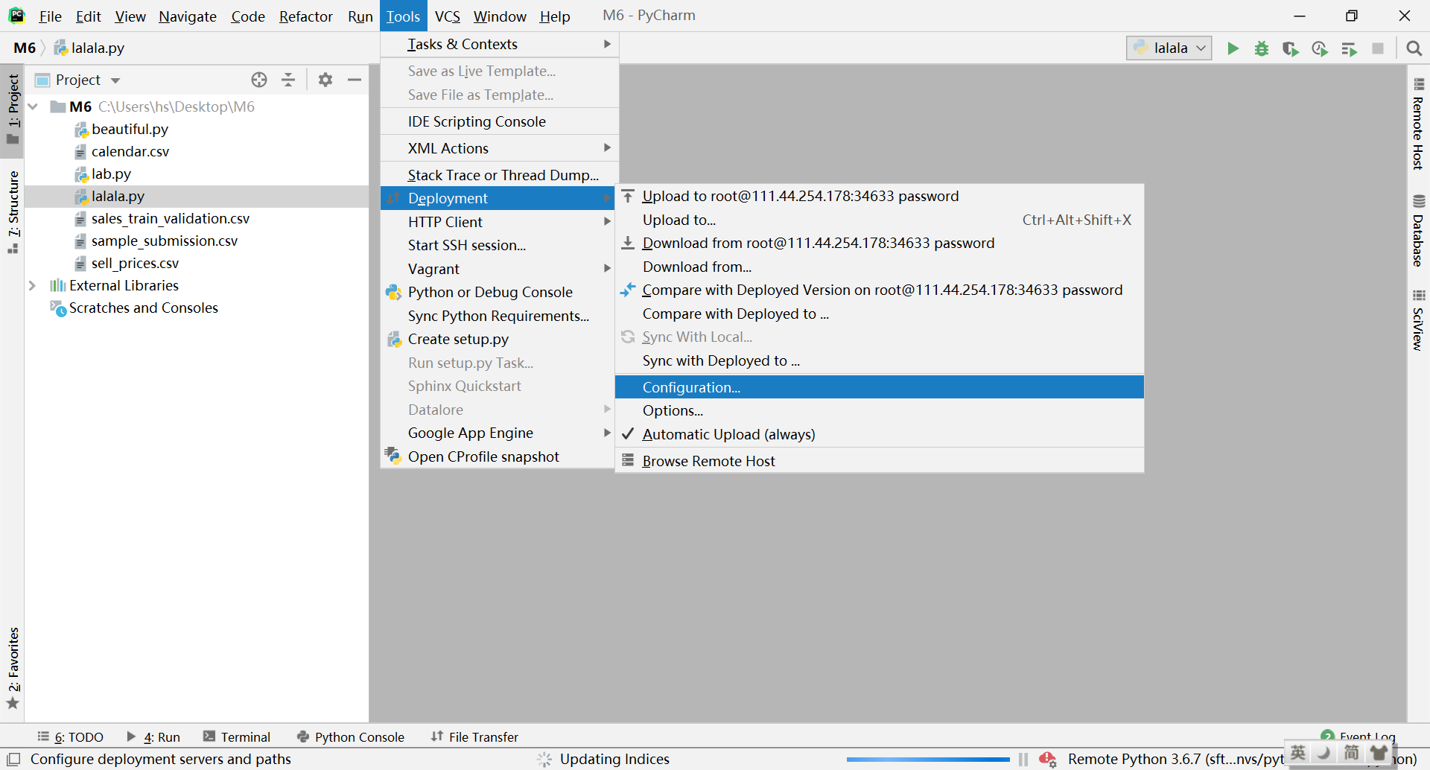Run the lalala configuration with green play icon
Viewport: 1430px width, 770px height.
point(1233,48)
